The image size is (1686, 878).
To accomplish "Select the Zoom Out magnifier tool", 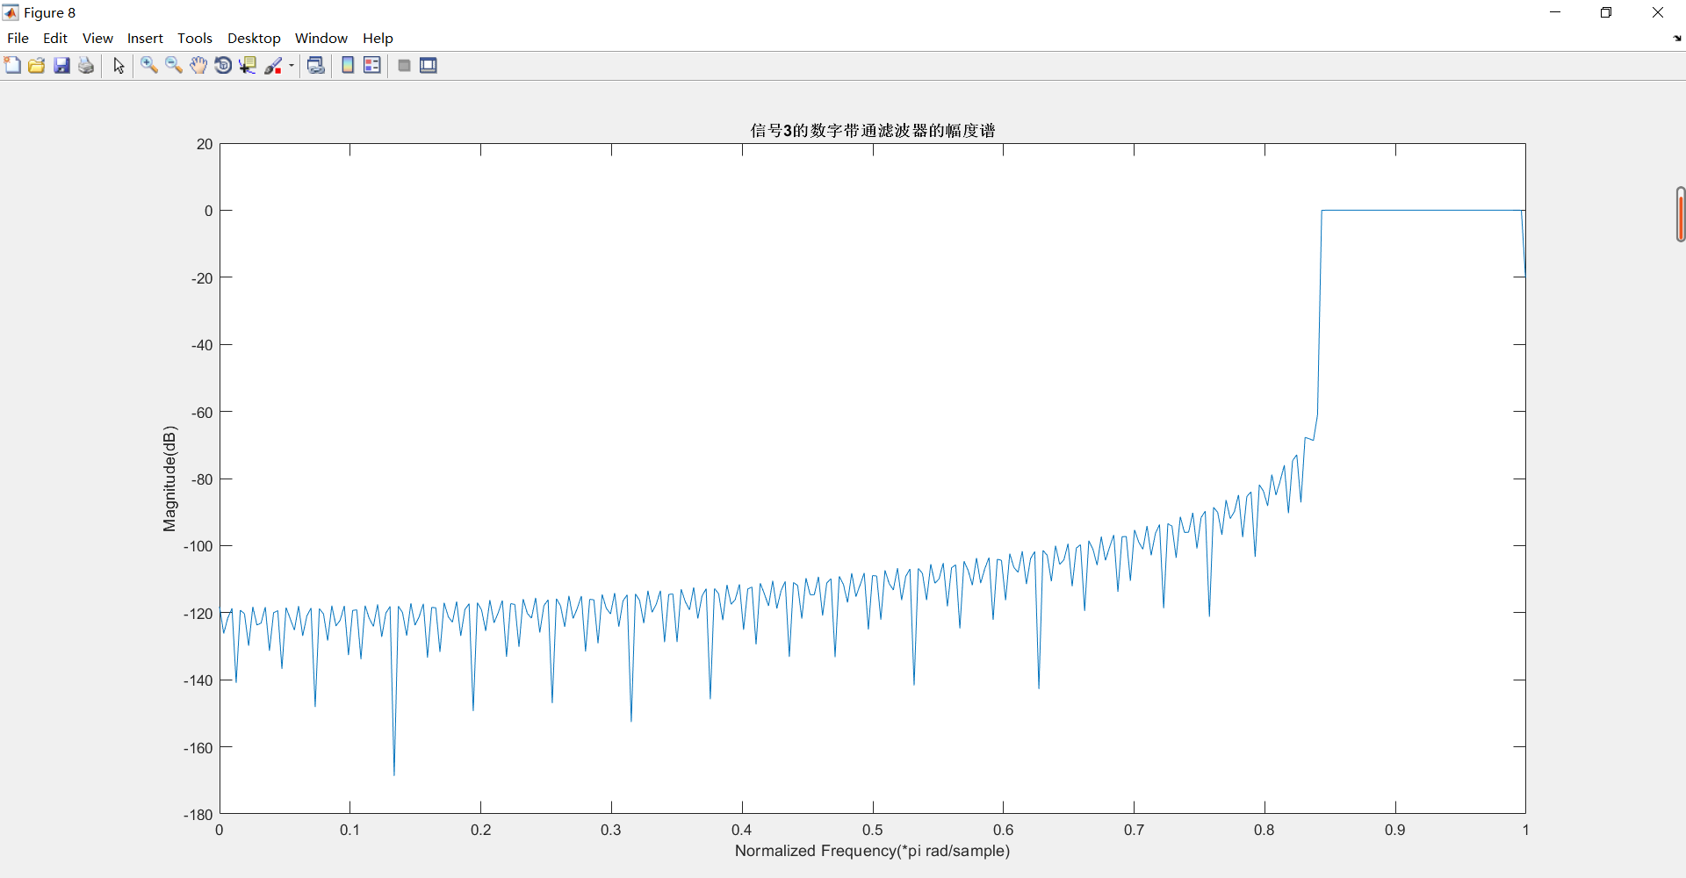I will coord(174,66).
